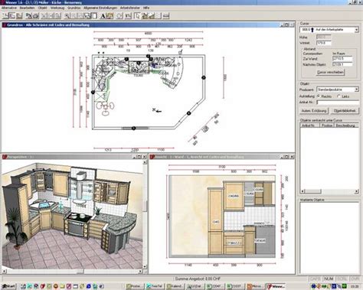This screenshot has width=363, height=290.
Task: Click the Autom. Ergänzung button
Action: [x=314, y=111]
